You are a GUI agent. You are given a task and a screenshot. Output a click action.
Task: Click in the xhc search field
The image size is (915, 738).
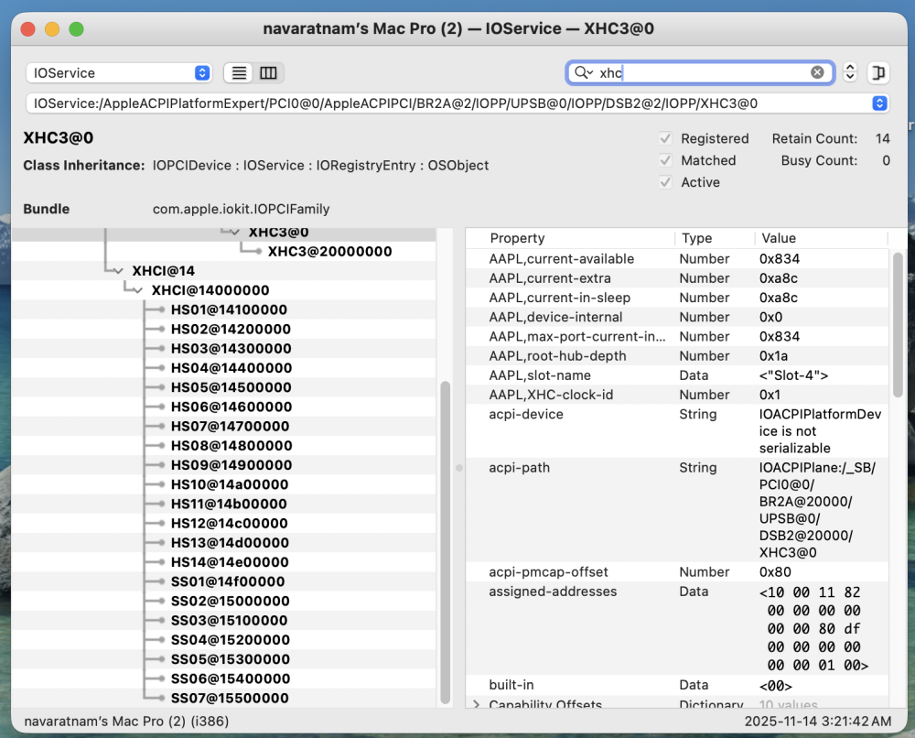pyautogui.click(x=700, y=73)
